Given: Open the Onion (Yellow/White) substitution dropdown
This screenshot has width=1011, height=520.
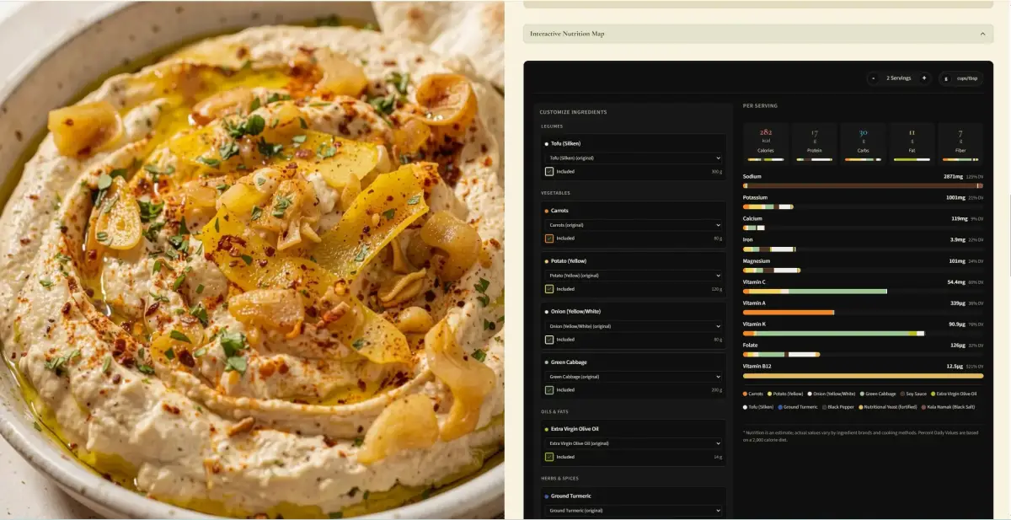Looking at the screenshot, I should click(634, 326).
